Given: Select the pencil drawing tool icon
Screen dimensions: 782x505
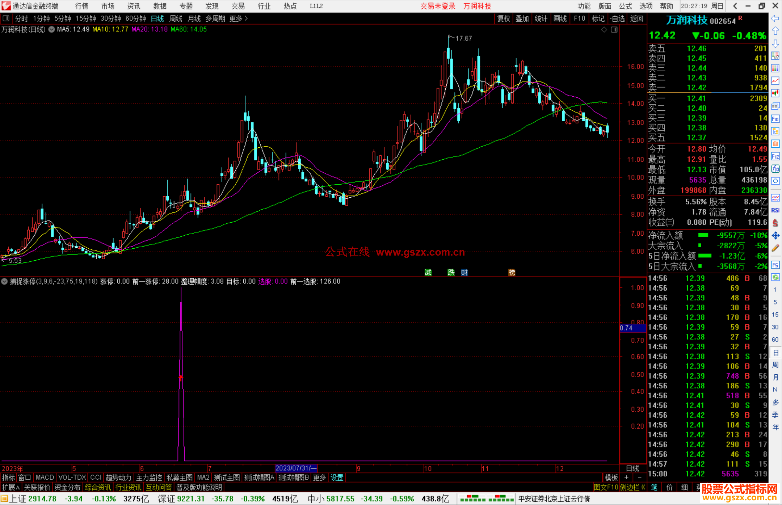Looking at the screenshot, I should pyautogui.click(x=775, y=248).
